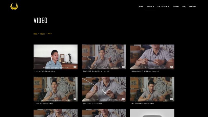Click YouTube icon on TOUCH video

pos(75,99)
